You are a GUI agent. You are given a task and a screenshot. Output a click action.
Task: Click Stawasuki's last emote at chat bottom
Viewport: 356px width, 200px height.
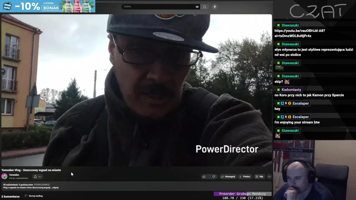click(278, 136)
